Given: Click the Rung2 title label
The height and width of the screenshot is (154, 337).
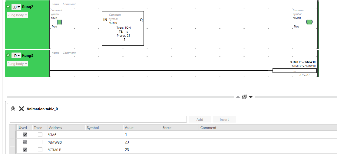Looking at the screenshot, I should (28, 7).
